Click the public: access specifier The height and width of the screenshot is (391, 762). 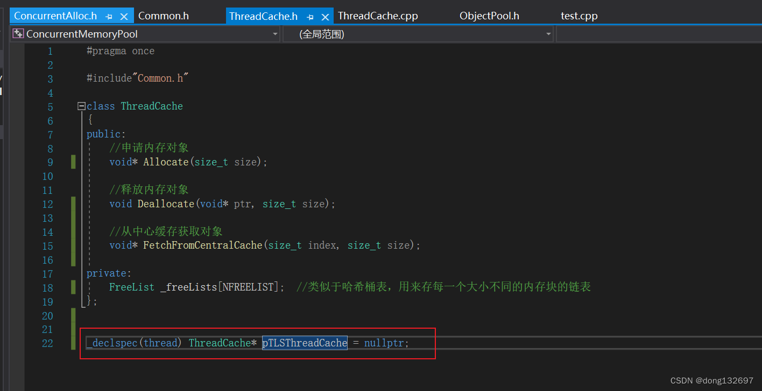pyautogui.click(x=106, y=134)
